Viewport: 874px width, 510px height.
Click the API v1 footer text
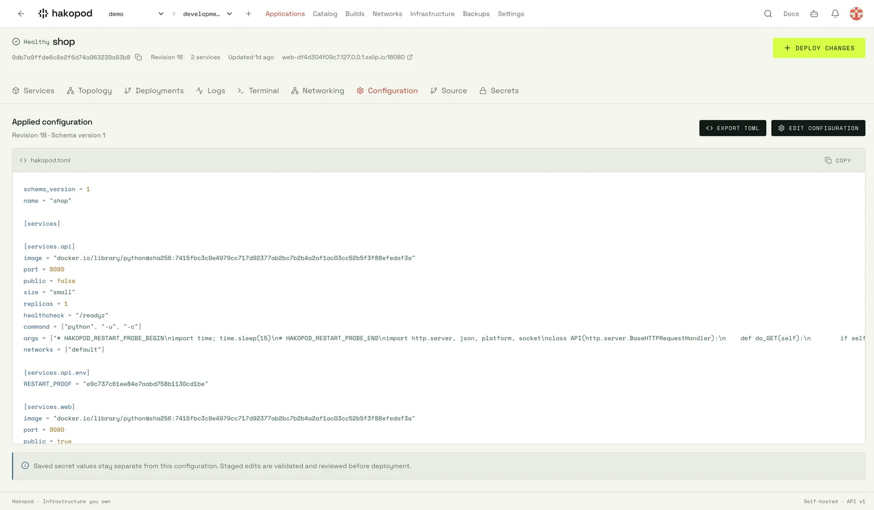856,502
